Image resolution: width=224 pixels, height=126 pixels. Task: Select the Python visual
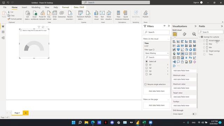[190, 58]
